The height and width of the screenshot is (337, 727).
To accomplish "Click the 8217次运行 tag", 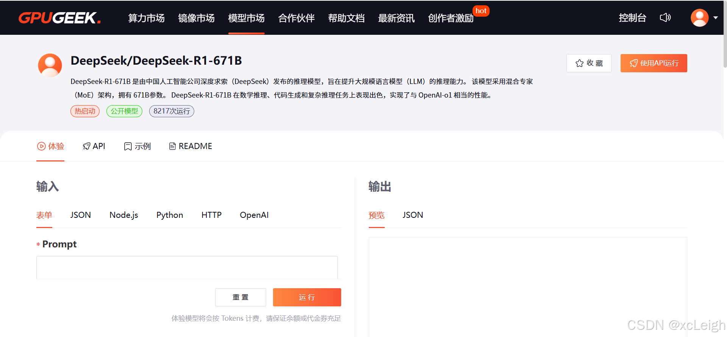I will tap(172, 111).
